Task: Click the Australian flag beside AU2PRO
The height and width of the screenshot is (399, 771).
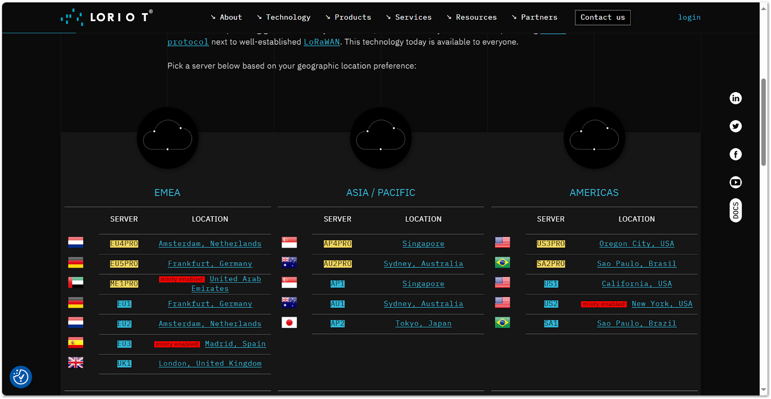Action: 289,262
